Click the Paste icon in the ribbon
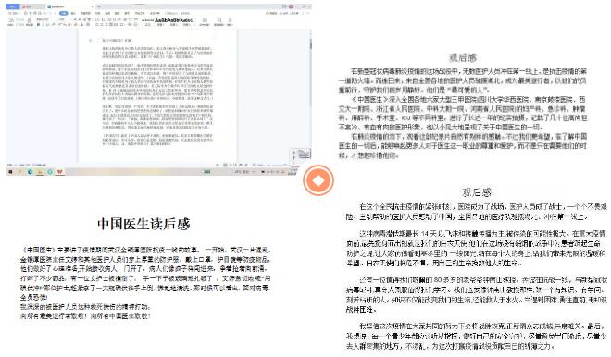Image resolution: width=611 pixels, height=357 pixels. [x=10, y=20]
